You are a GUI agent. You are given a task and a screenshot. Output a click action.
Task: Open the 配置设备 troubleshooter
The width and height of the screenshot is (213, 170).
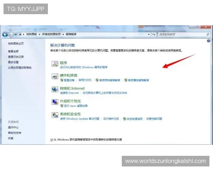click(69, 80)
